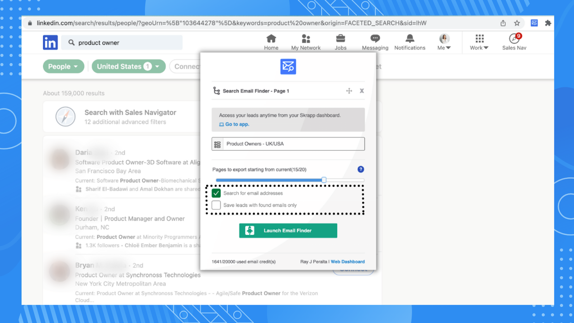Click in the product owner search box
Viewport: 574px width, 323px height.
tap(122, 42)
